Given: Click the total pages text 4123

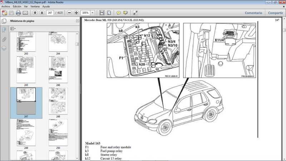Looking at the screenshot, I should tap(60, 13).
